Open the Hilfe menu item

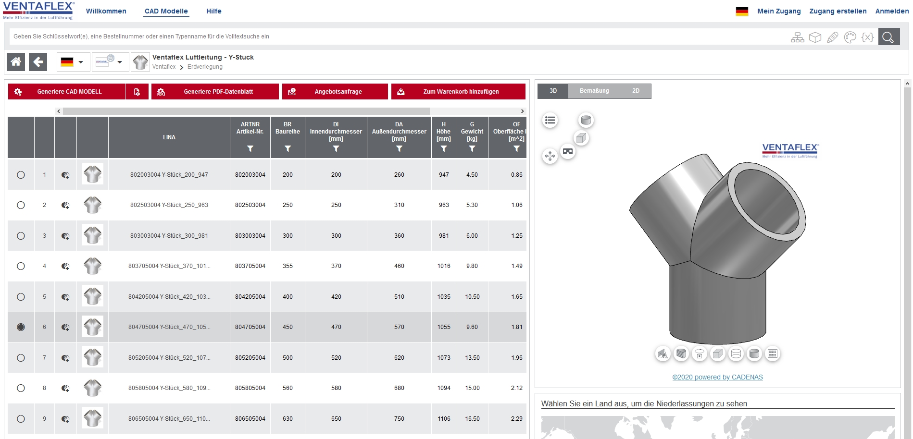(x=214, y=11)
